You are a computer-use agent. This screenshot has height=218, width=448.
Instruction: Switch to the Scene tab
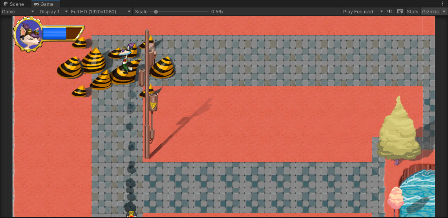coord(13,4)
